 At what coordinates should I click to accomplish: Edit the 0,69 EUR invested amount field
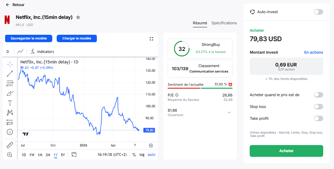[286, 66]
